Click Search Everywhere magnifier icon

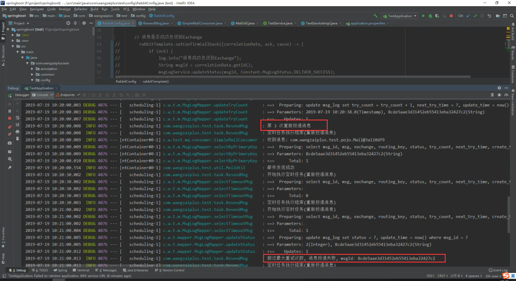click(x=512, y=16)
